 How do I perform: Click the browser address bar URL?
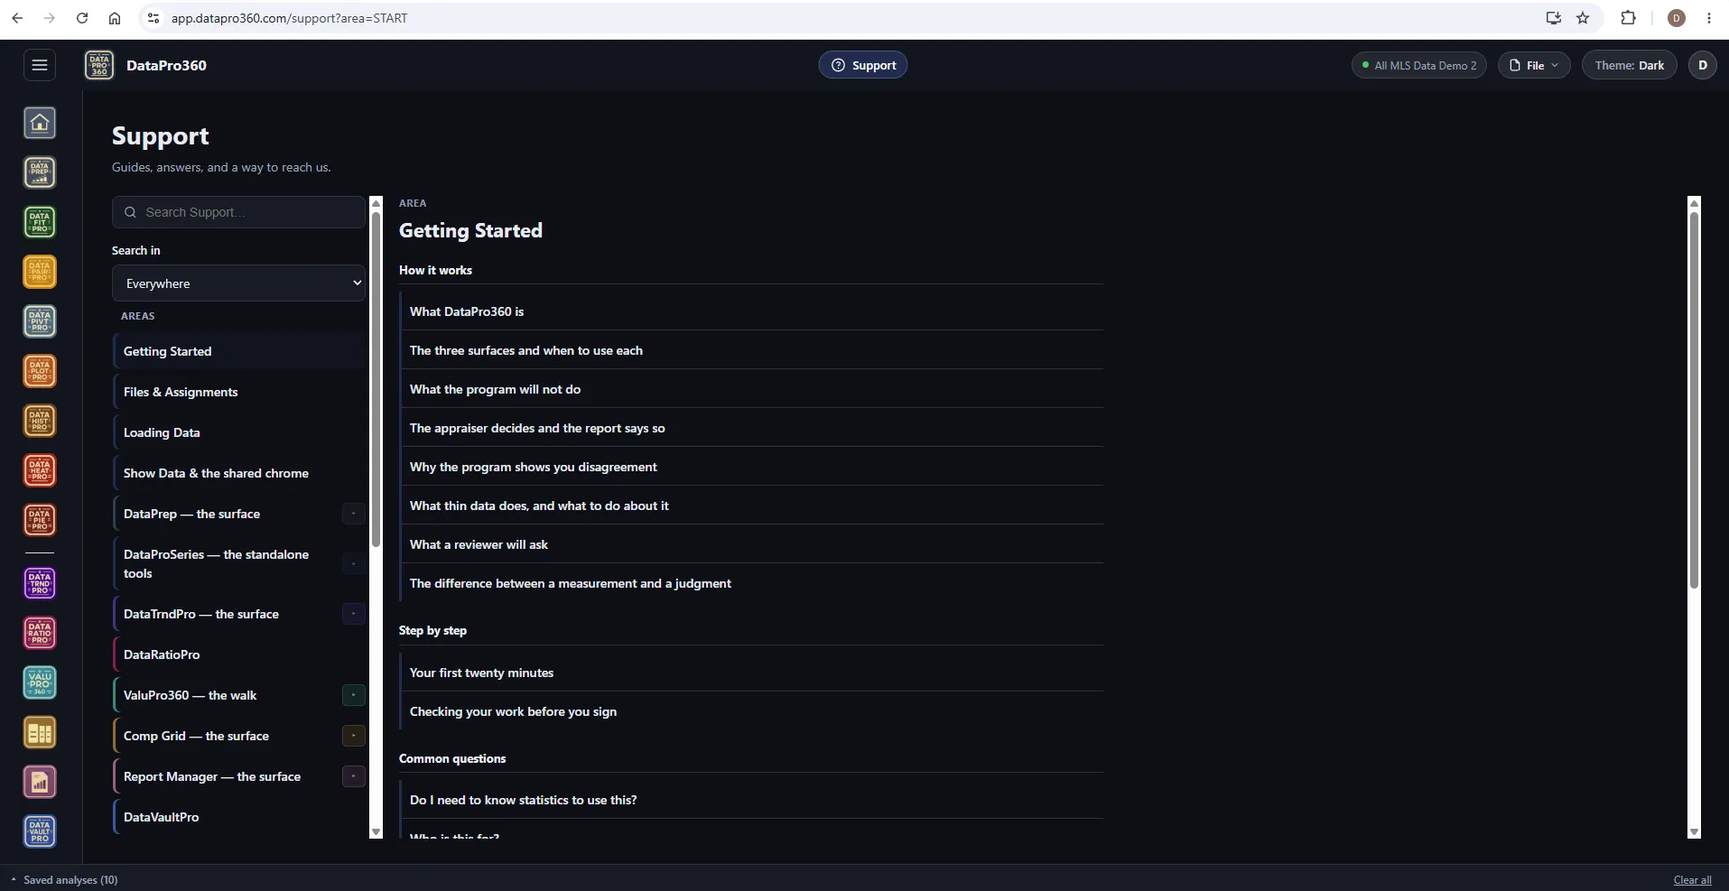point(289,18)
